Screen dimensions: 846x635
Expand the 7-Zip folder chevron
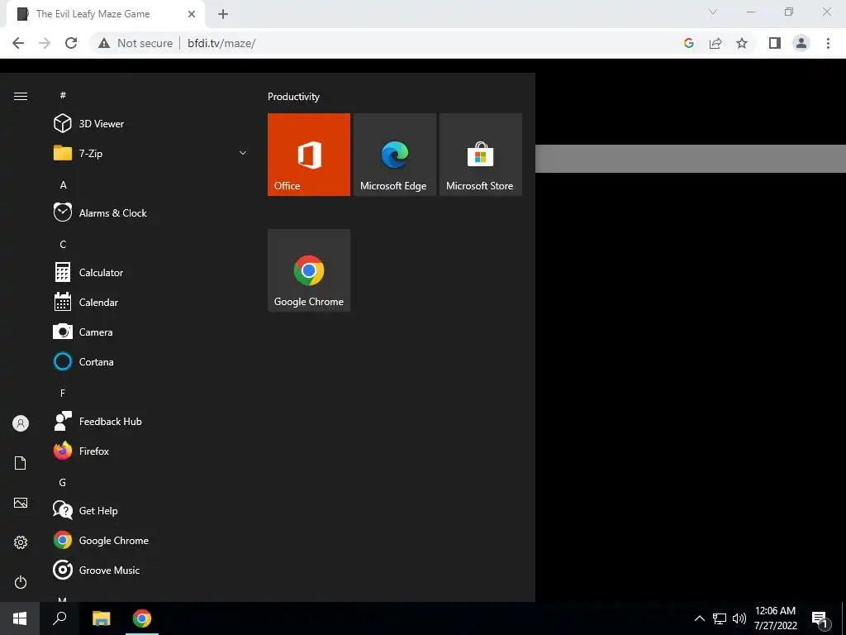click(x=243, y=153)
